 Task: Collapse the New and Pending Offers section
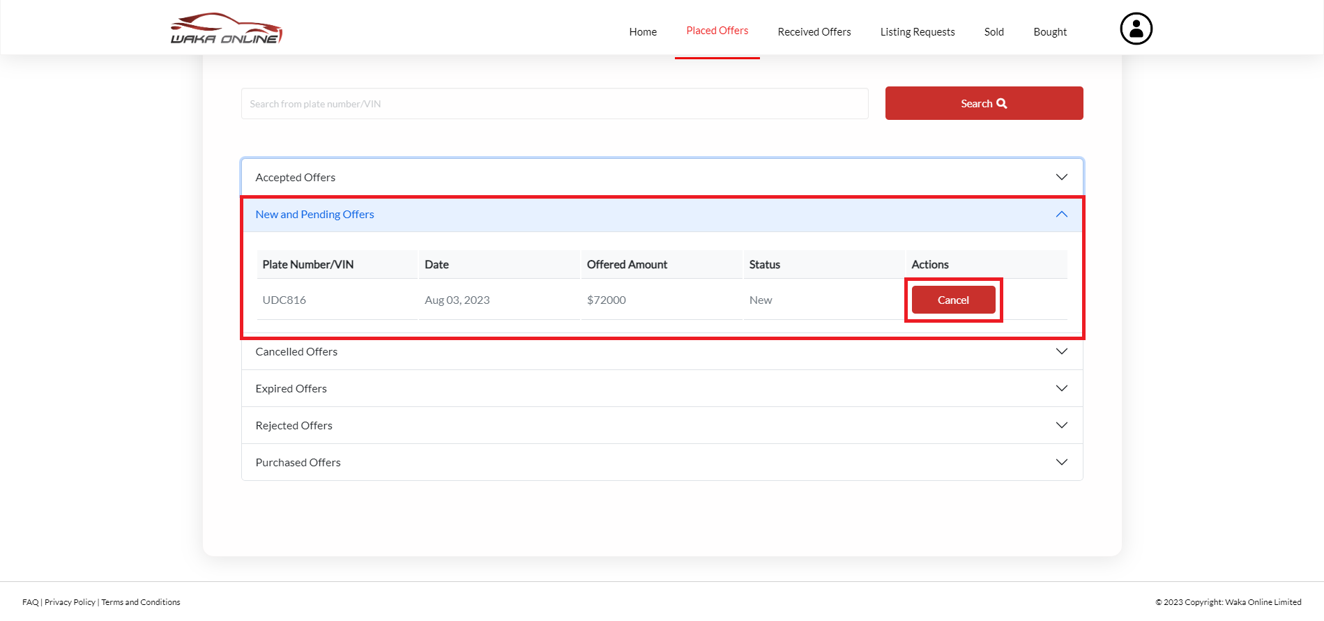tap(662, 214)
